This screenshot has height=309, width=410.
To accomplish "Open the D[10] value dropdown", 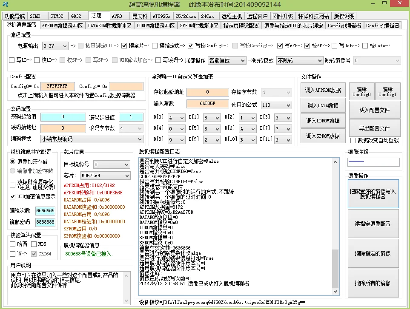I will coord(247,140).
